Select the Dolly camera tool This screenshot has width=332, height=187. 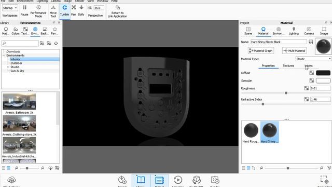pos(81,10)
